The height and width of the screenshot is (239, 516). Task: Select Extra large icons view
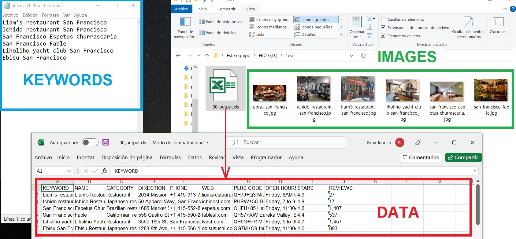coord(271,20)
